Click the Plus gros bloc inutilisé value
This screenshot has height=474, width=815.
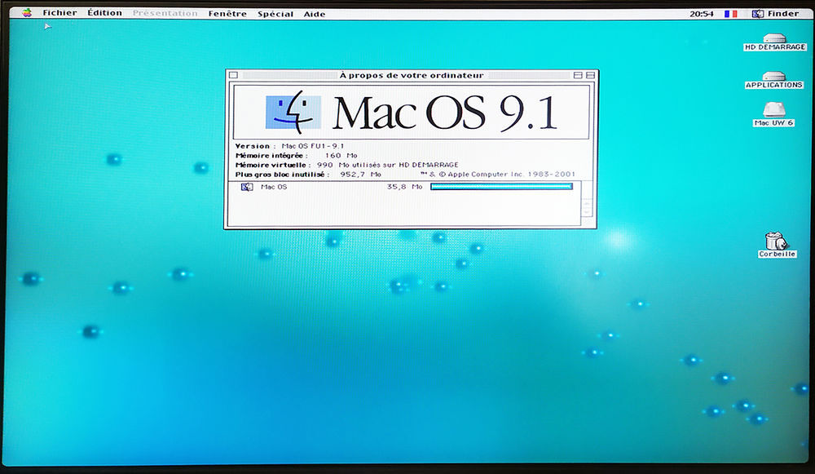click(x=361, y=175)
